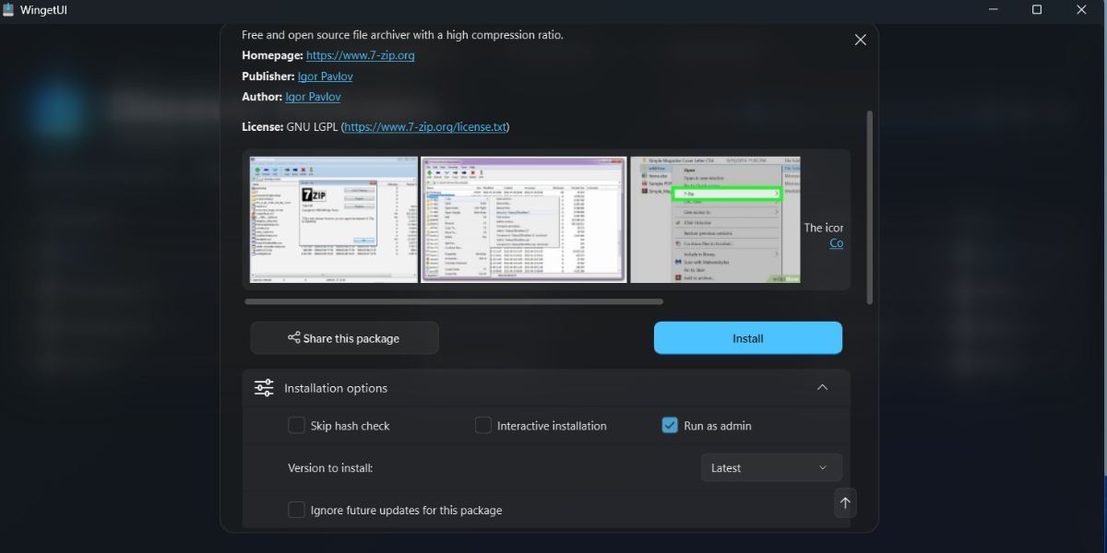View the second 7-Zip screenshot thumbnail
This screenshot has height=553, width=1107.
coord(524,219)
